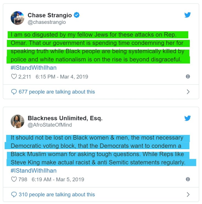The image size is (202, 204).
Task: Click the speech bubble icon beside 310 people
Action: point(14,195)
